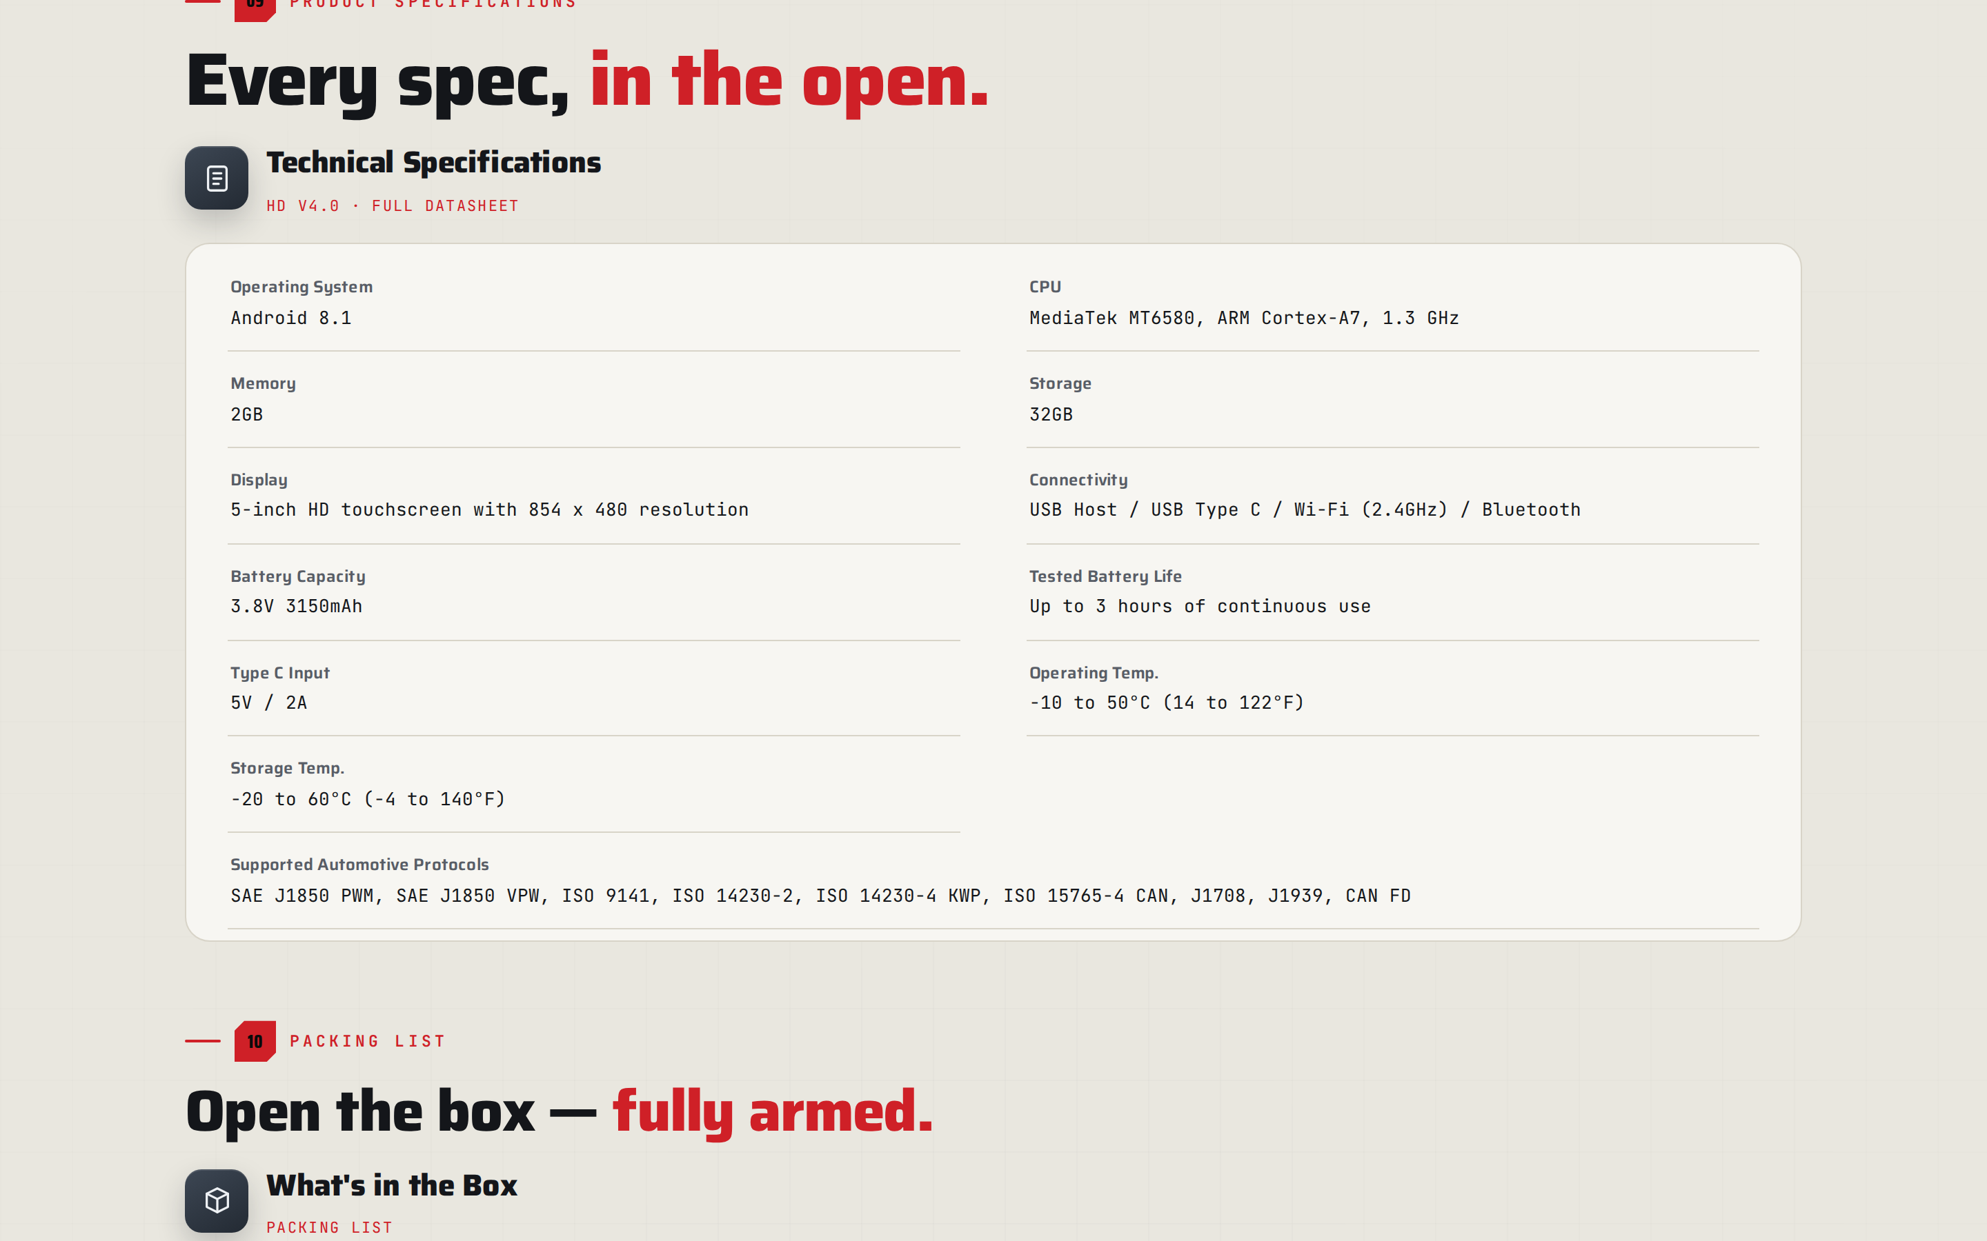Click the '3.8V 3150mAh' battery value
This screenshot has width=1987, height=1241.
[x=295, y=607]
